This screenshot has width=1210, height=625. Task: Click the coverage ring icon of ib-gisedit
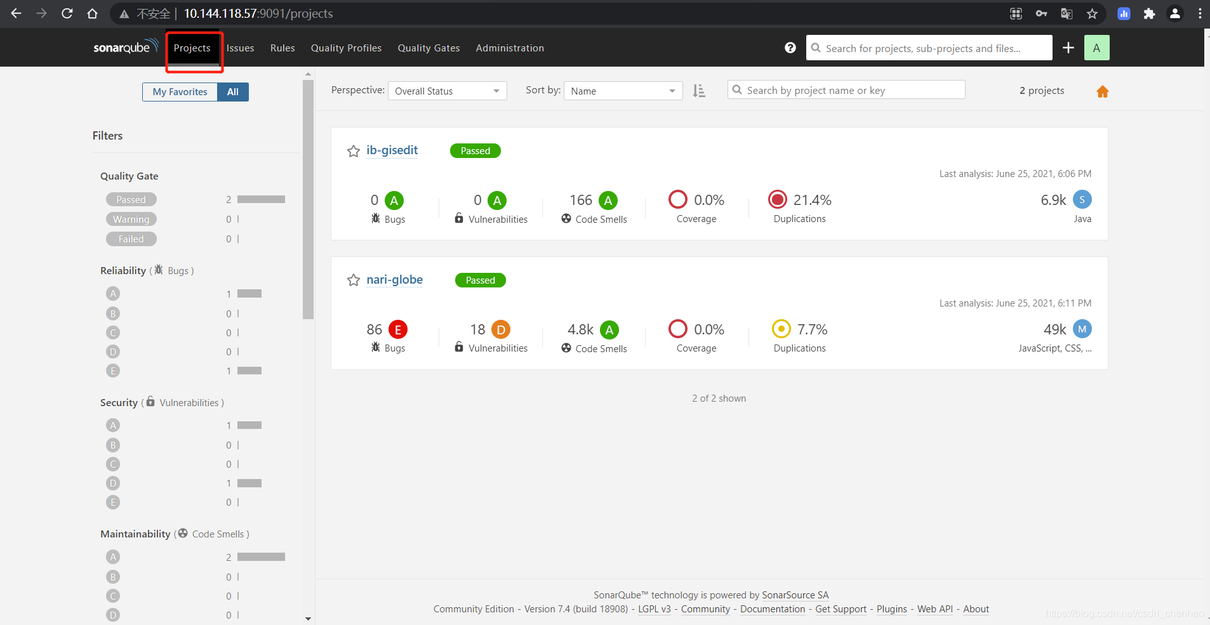click(x=678, y=199)
